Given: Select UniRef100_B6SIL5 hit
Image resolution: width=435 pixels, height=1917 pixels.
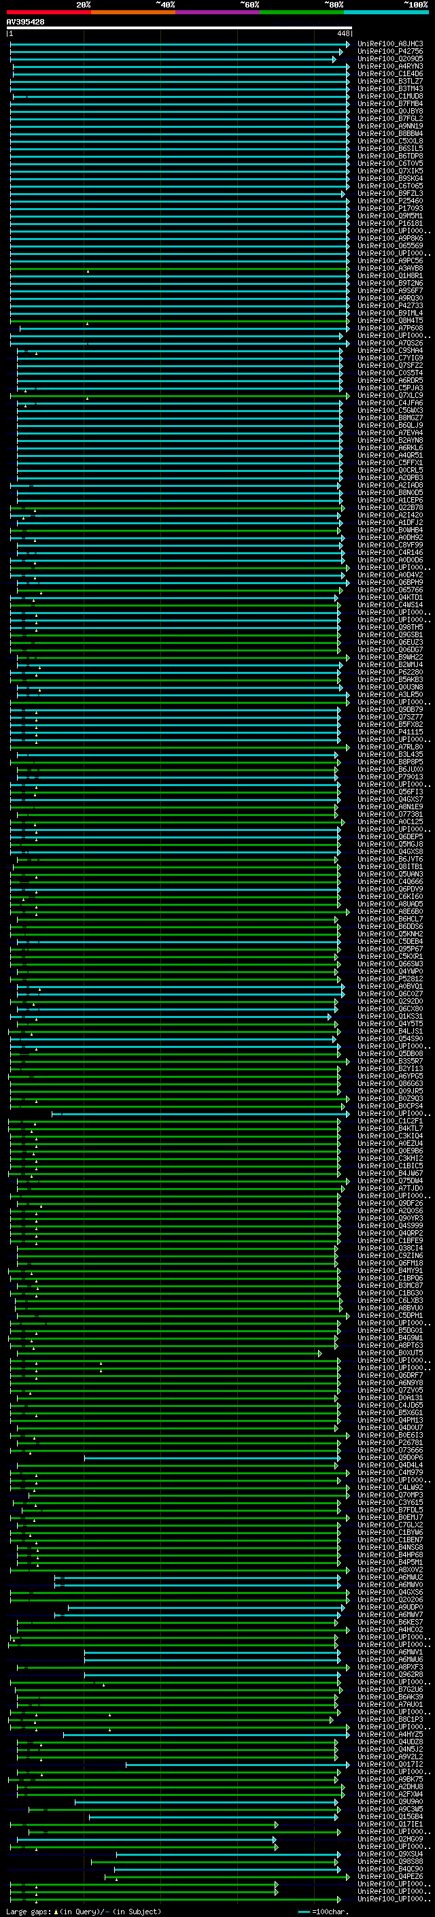Looking at the screenshot, I should click(390, 149).
